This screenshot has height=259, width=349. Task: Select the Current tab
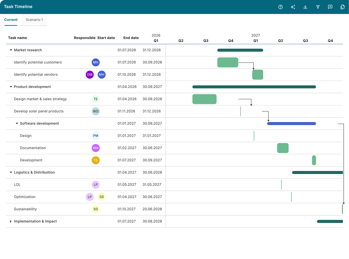[11, 20]
